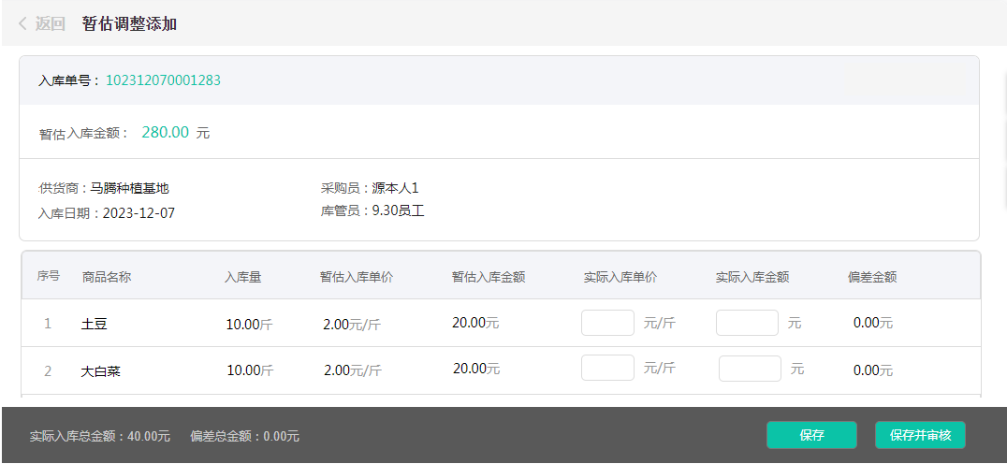Focus 土豆's 实际入库金额 input field

747,323
